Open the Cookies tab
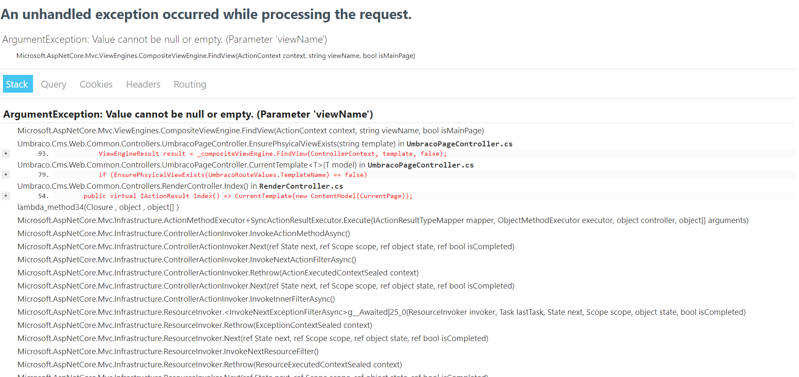 96,84
